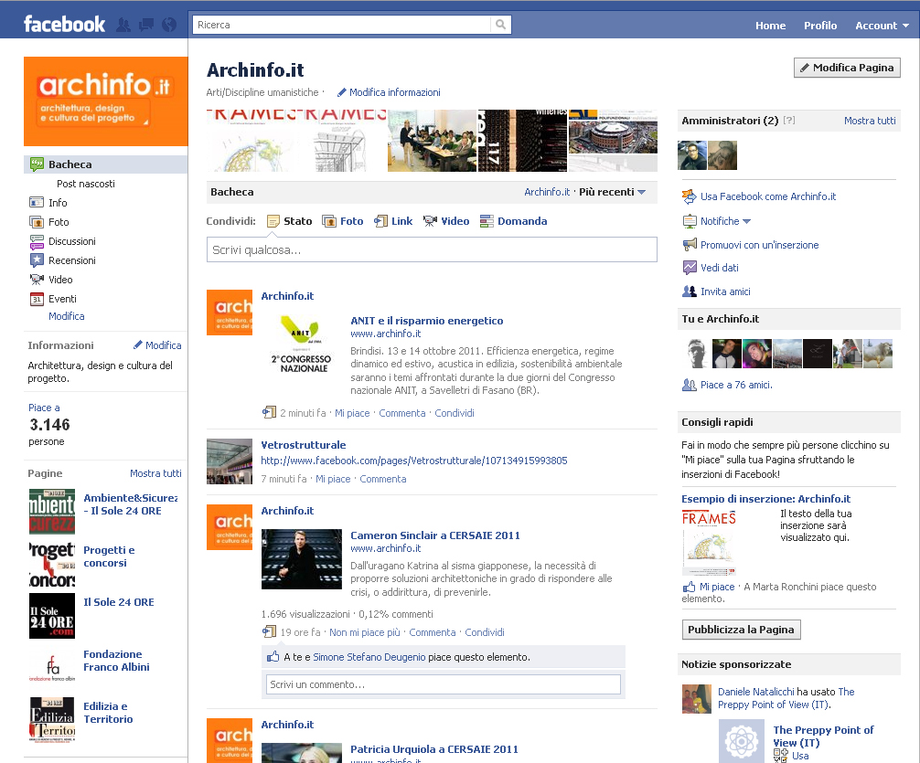Click Mostra tutti next to Amministratori
The height and width of the screenshot is (763, 920).
point(870,121)
